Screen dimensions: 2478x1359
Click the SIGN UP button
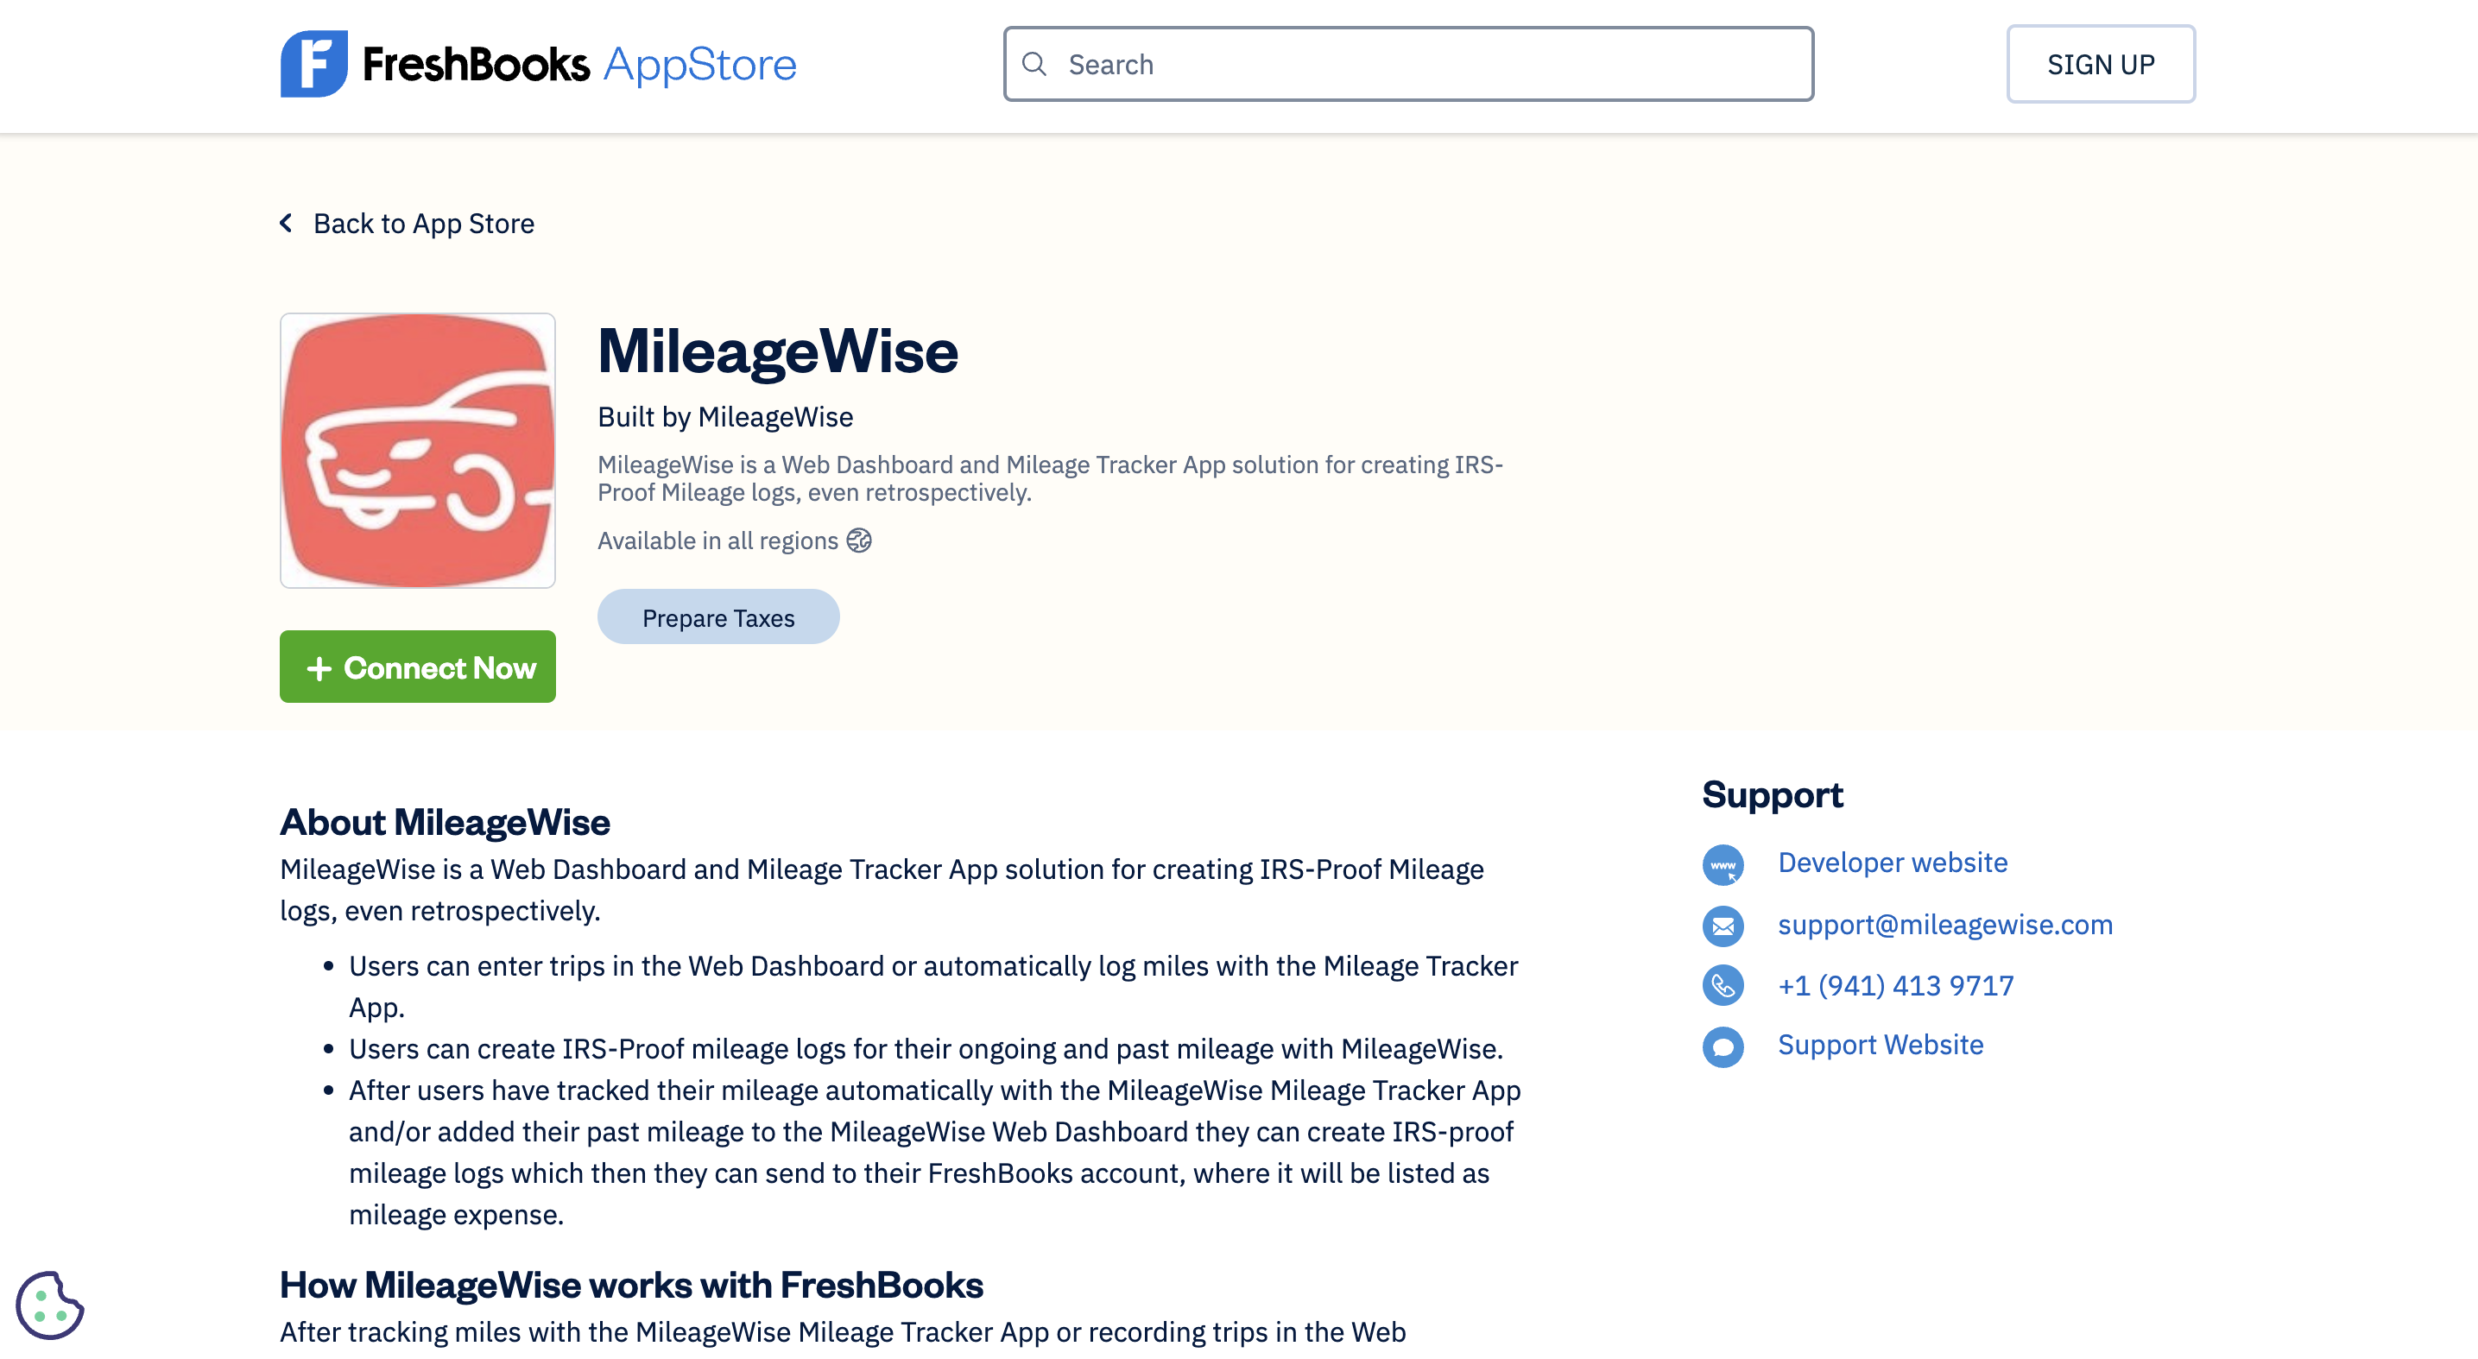tap(2102, 64)
